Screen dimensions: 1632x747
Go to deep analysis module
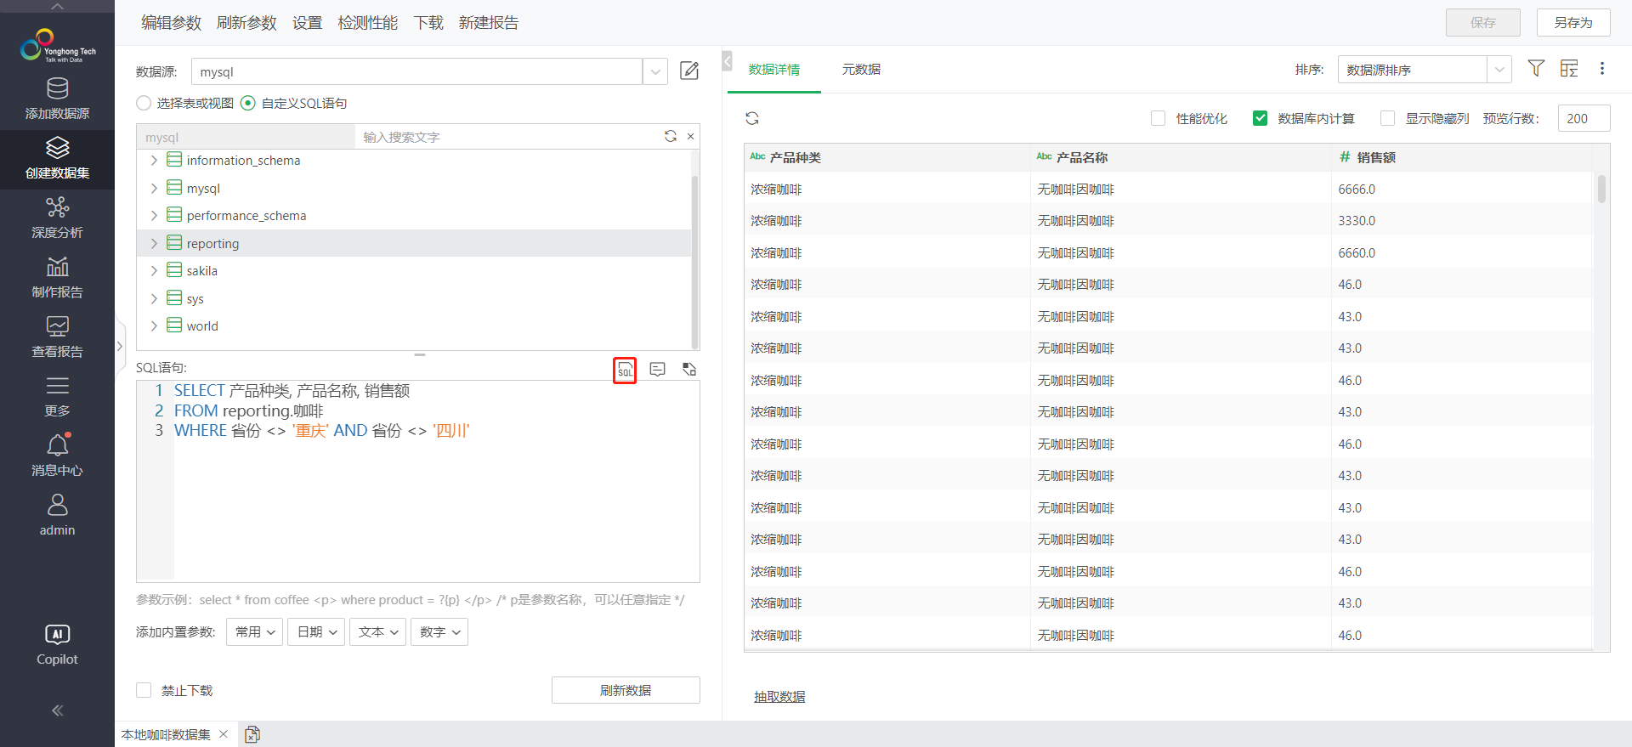point(57,218)
